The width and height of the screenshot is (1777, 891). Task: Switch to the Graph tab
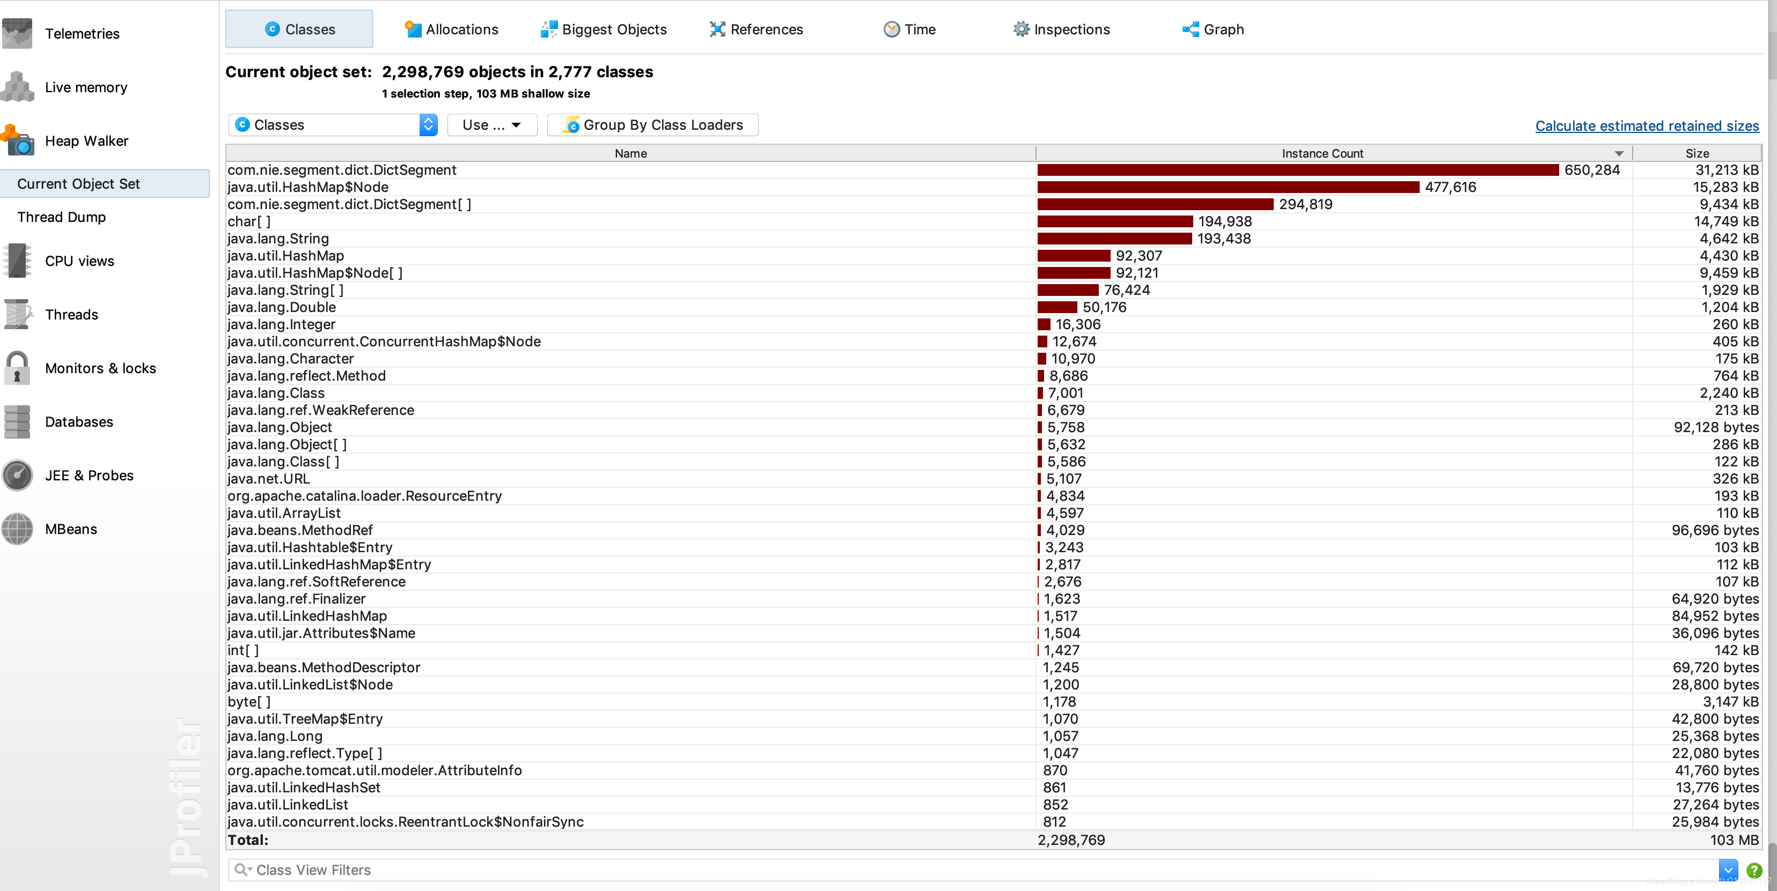(x=1213, y=29)
